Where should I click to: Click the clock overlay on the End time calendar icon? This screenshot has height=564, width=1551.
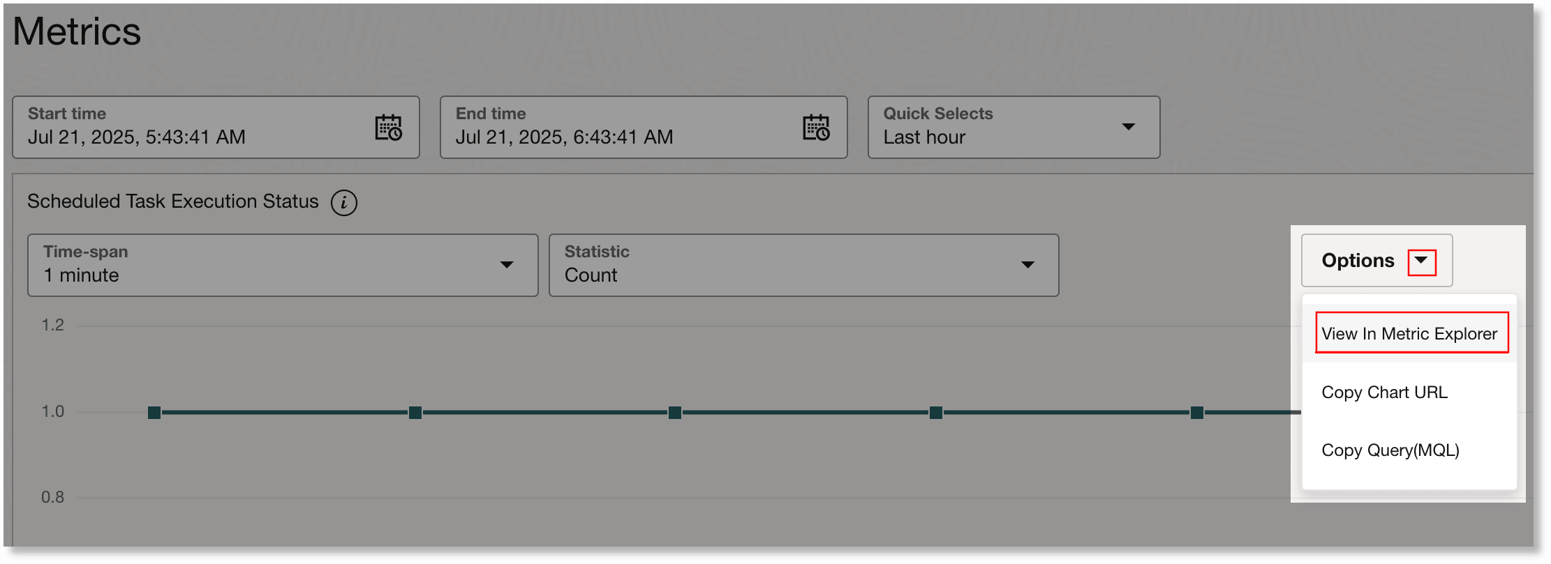coord(822,132)
